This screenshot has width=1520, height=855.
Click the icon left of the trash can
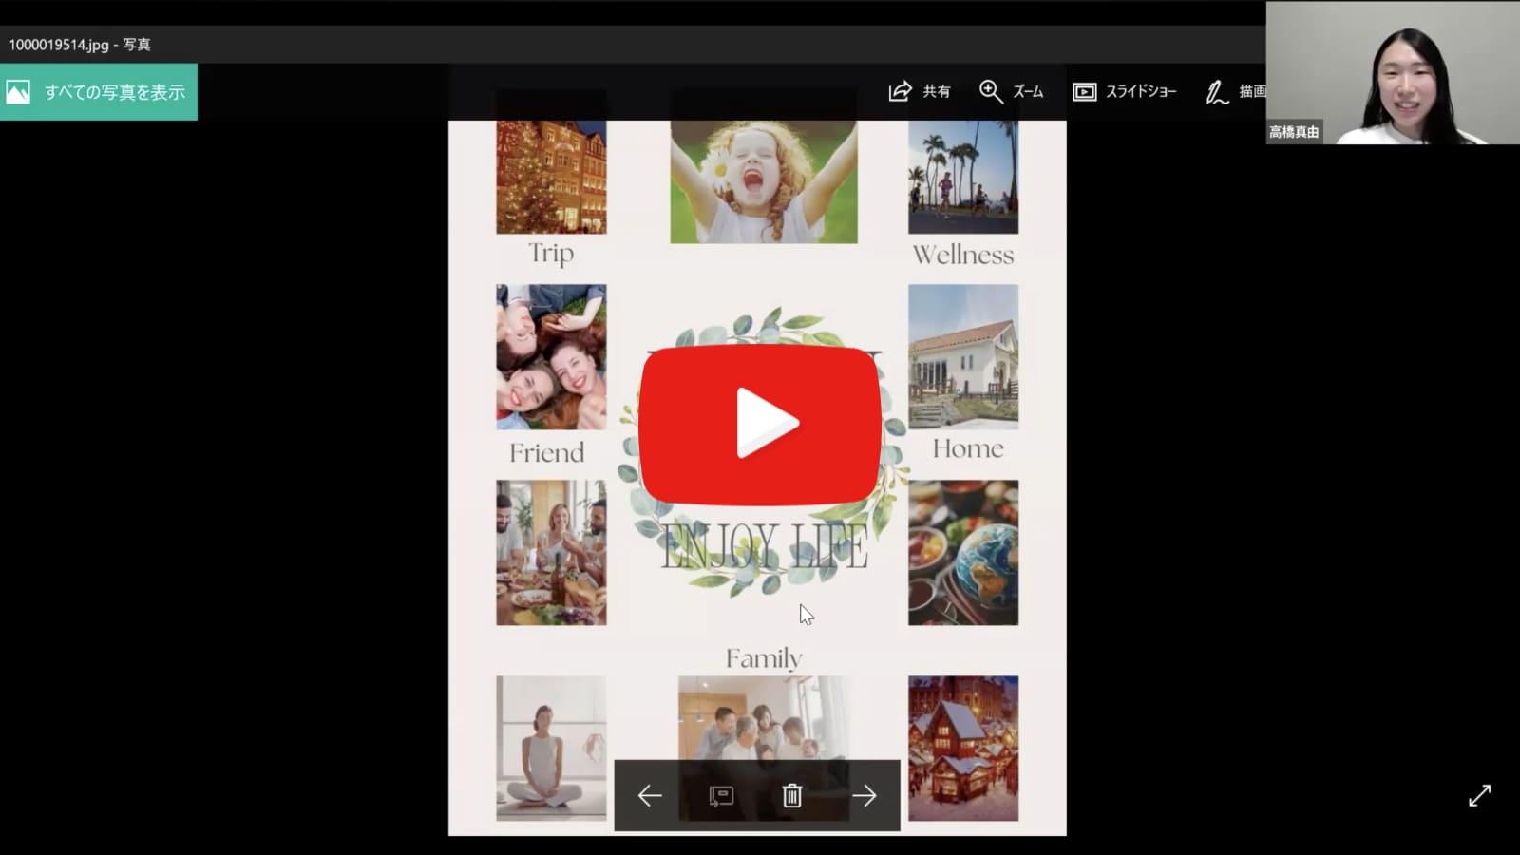pos(721,795)
